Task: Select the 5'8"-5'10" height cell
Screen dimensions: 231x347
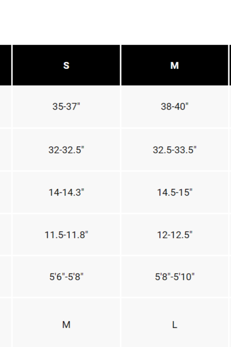Action: (175, 277)
